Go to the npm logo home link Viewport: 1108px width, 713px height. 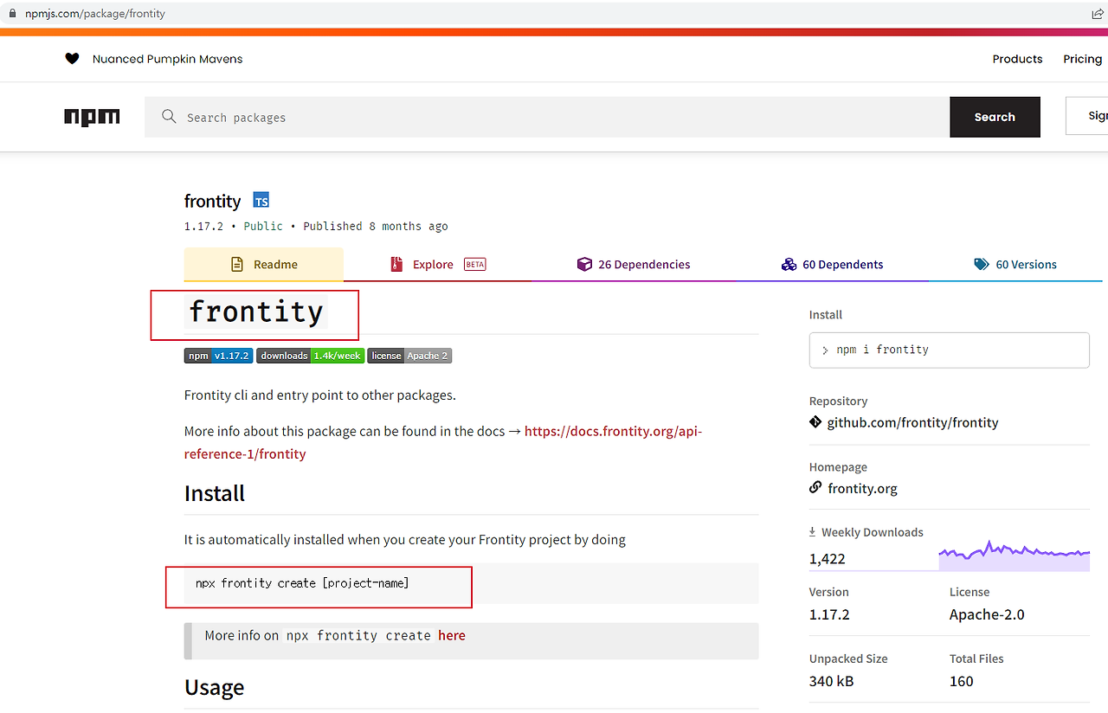pyautogui.click(x=92, y=117)
